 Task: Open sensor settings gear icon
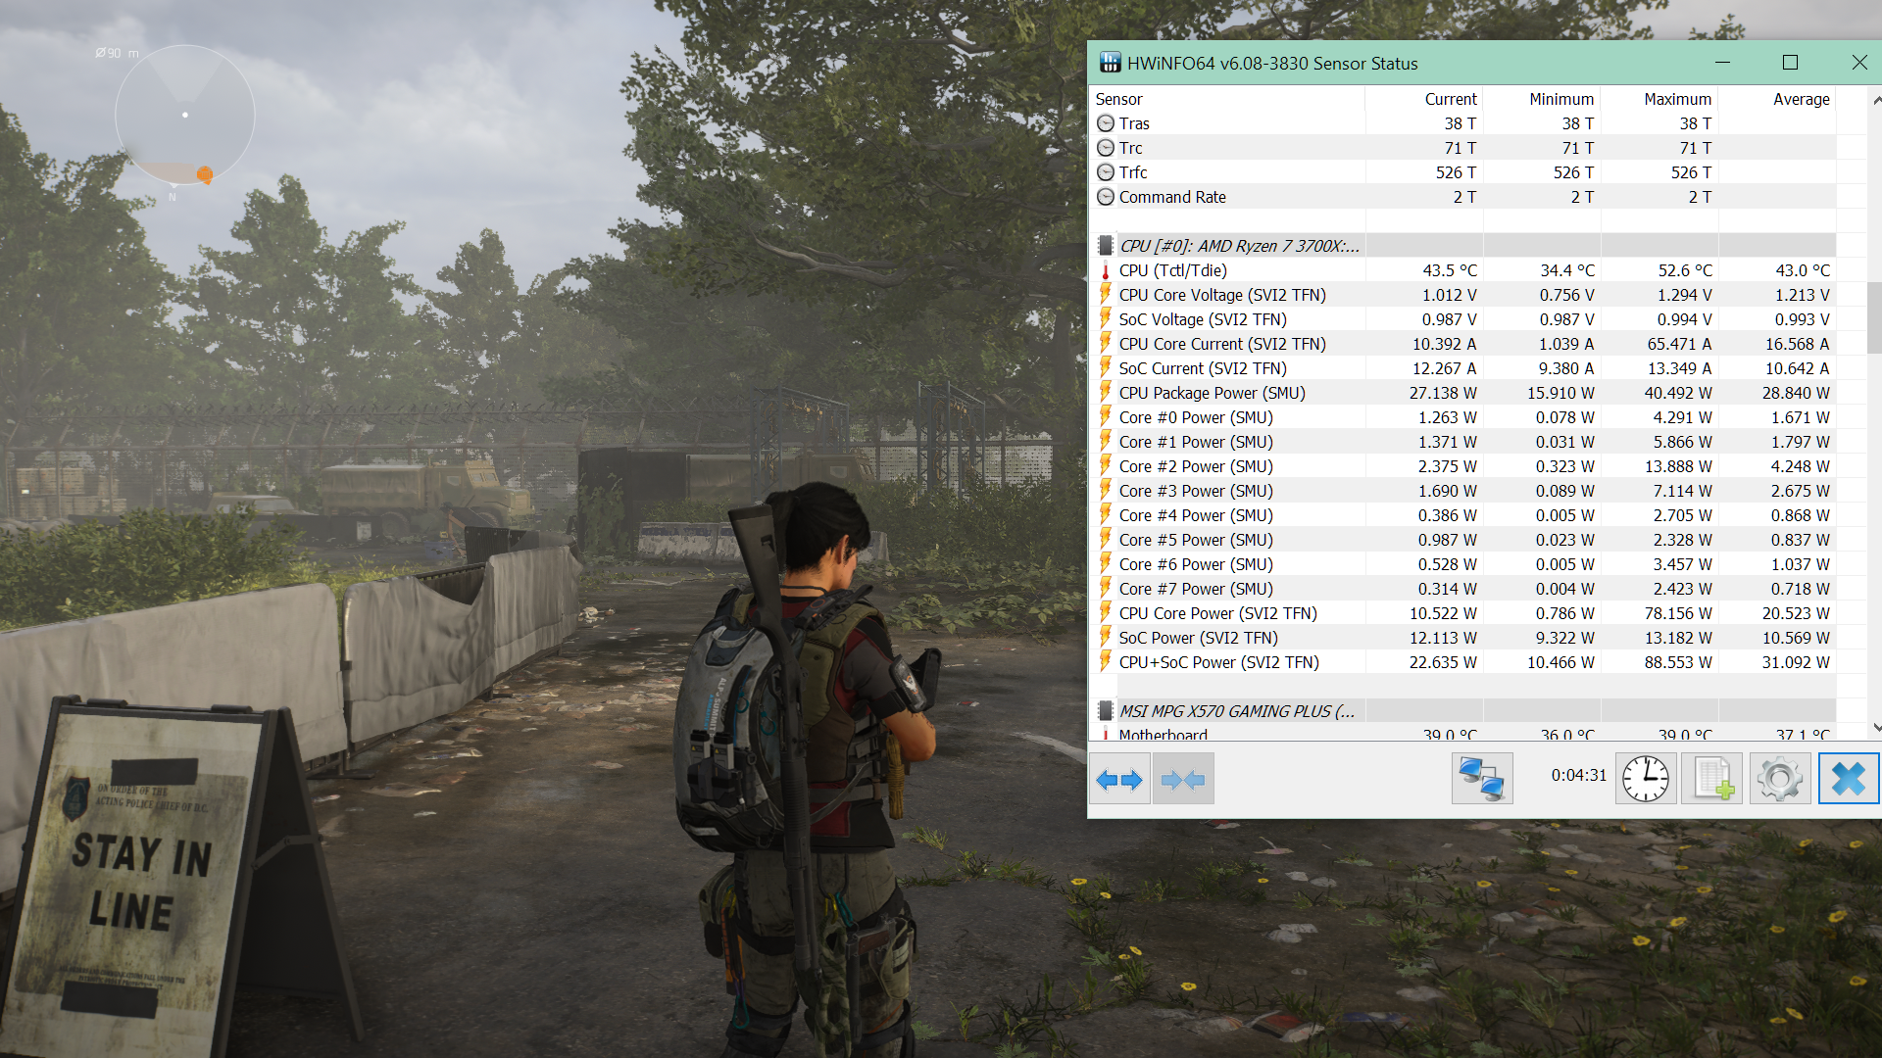point(1779,780)
